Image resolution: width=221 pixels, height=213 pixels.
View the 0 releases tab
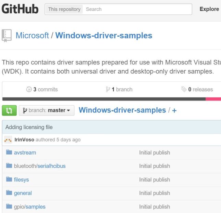197,90
